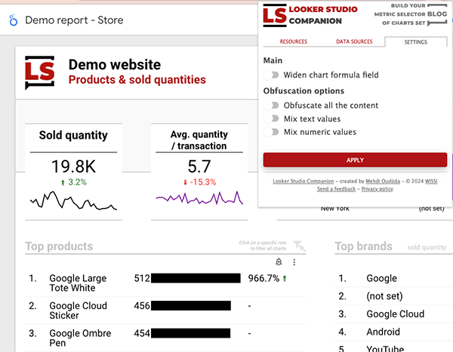Click the Demo report - Store title
The image size is (453, 352).
(x=74, y=20)
